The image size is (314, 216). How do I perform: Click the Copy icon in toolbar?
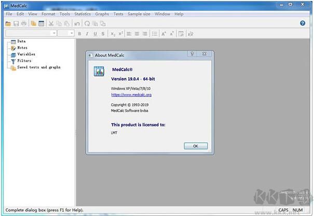[59, 24]
